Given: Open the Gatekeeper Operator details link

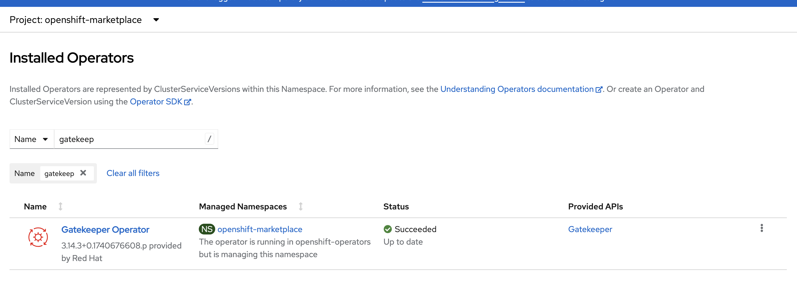Looking at the screenshot, I should click(105, 230).
